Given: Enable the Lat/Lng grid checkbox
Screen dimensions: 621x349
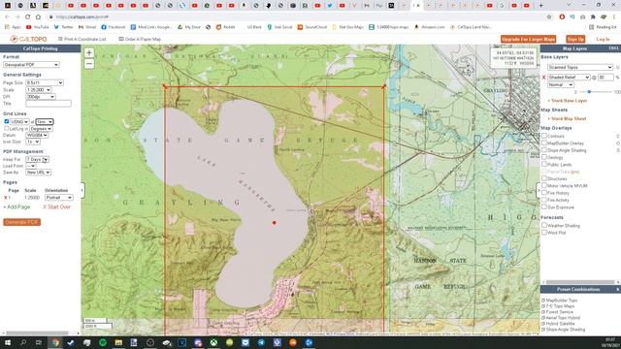Looking at the screenshot, I should pyautogui.click(x=7, y=129).
